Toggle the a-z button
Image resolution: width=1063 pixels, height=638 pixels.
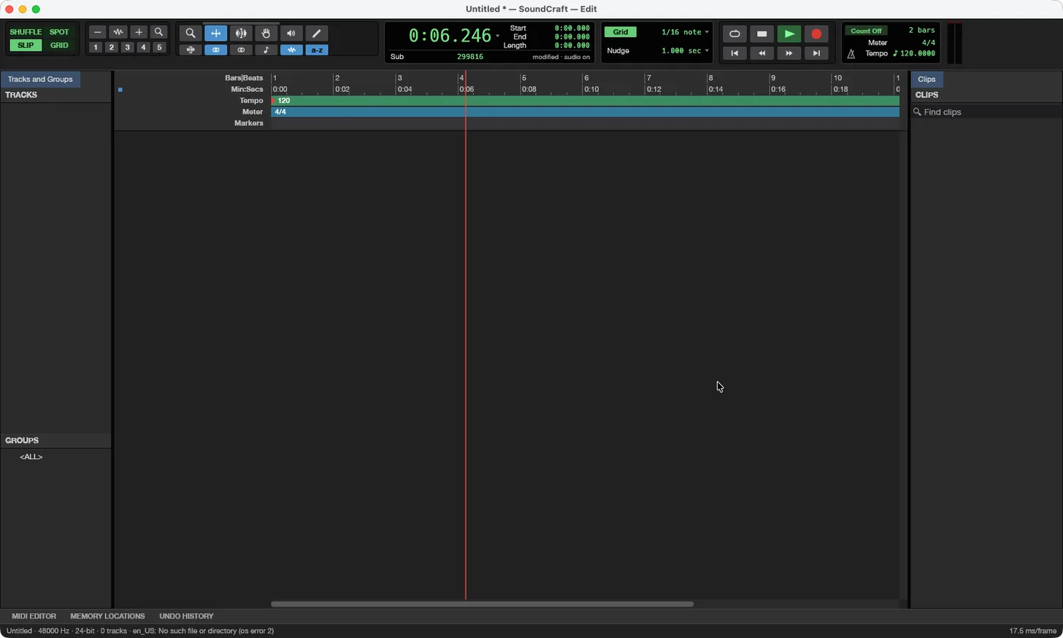point(317,50)
